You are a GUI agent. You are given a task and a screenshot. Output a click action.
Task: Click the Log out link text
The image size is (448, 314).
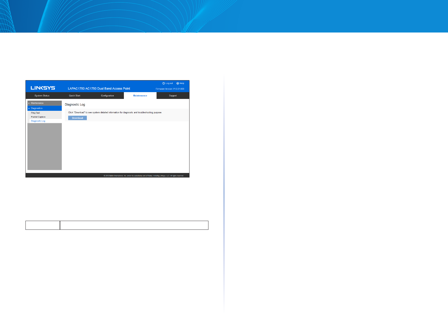pyautogui.click(x=169, y=83)
